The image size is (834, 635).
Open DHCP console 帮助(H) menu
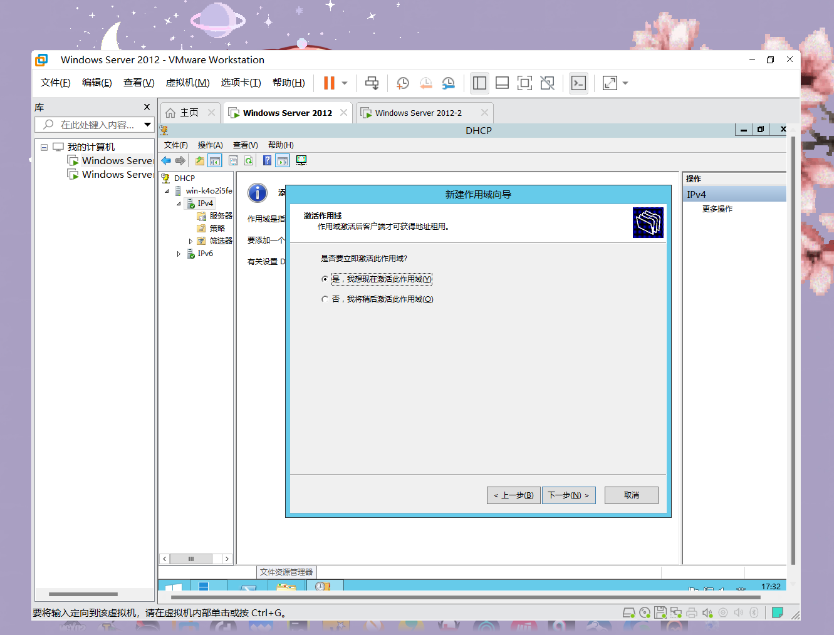281,145
